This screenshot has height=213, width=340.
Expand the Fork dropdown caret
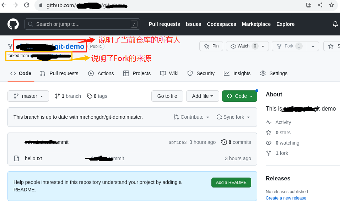(313, 46)
